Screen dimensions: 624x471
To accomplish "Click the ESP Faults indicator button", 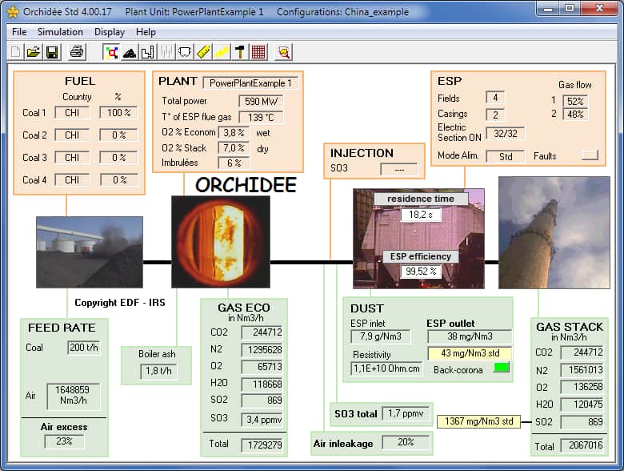I will pos(590,155).
